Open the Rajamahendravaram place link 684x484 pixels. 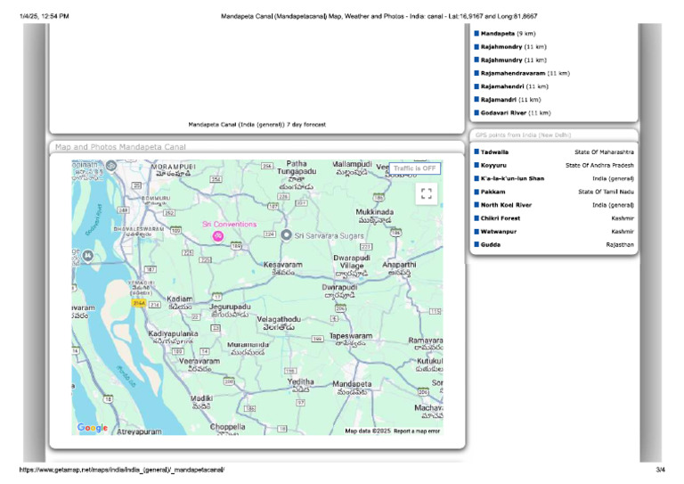[513, 73]
